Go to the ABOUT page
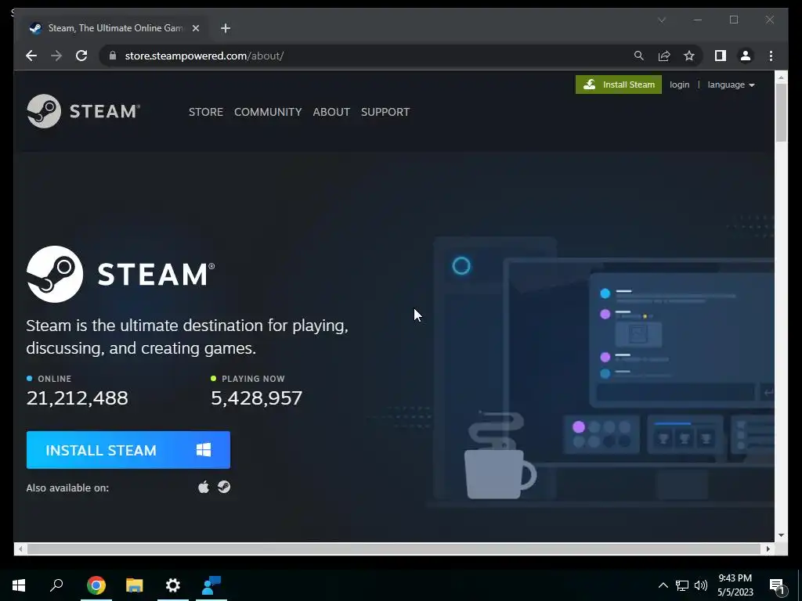This screenshot has height=601, width=802. 331,112
